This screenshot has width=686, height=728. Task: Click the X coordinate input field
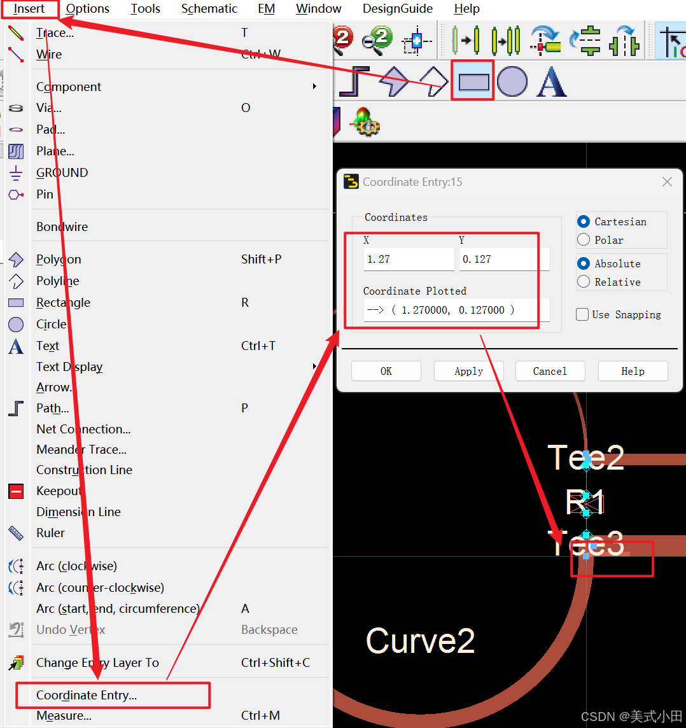[409, 259]
